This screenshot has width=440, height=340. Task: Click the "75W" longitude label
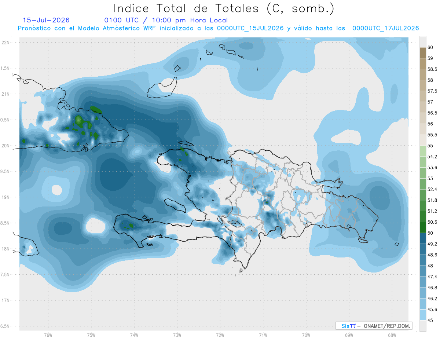(91, 335)
